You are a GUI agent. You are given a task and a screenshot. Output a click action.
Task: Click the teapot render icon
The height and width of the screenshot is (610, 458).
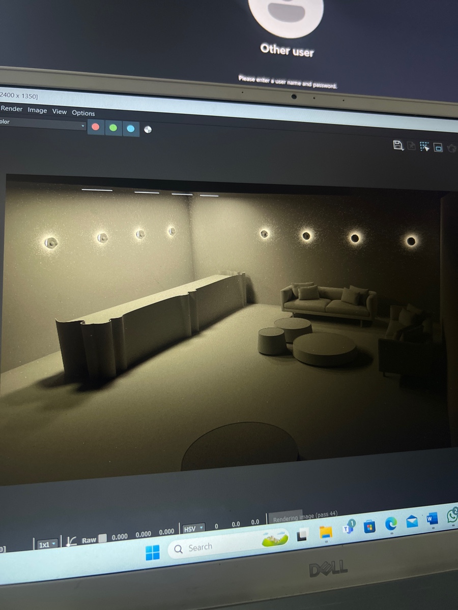[x=451, y=148]
